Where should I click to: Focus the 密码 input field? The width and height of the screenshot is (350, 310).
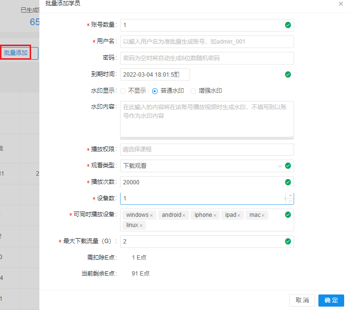(207, 58)
